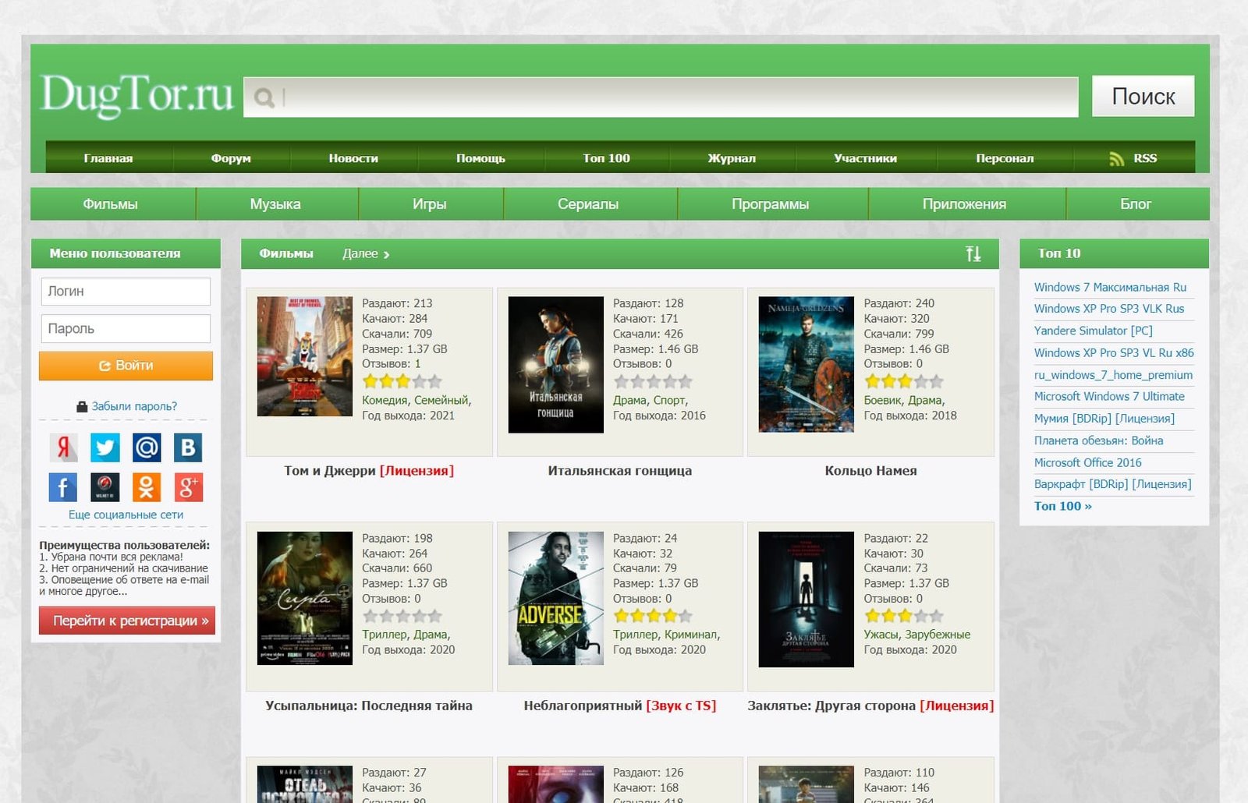
Task: Log in via the VK icon
Action: coord(187,447)
